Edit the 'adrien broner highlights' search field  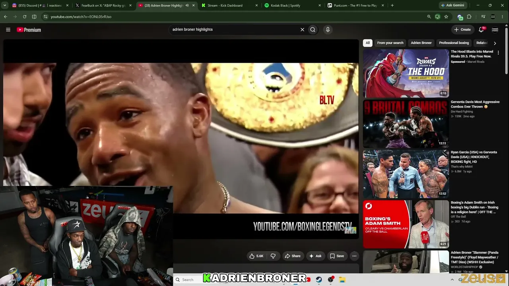pos(234,29)
